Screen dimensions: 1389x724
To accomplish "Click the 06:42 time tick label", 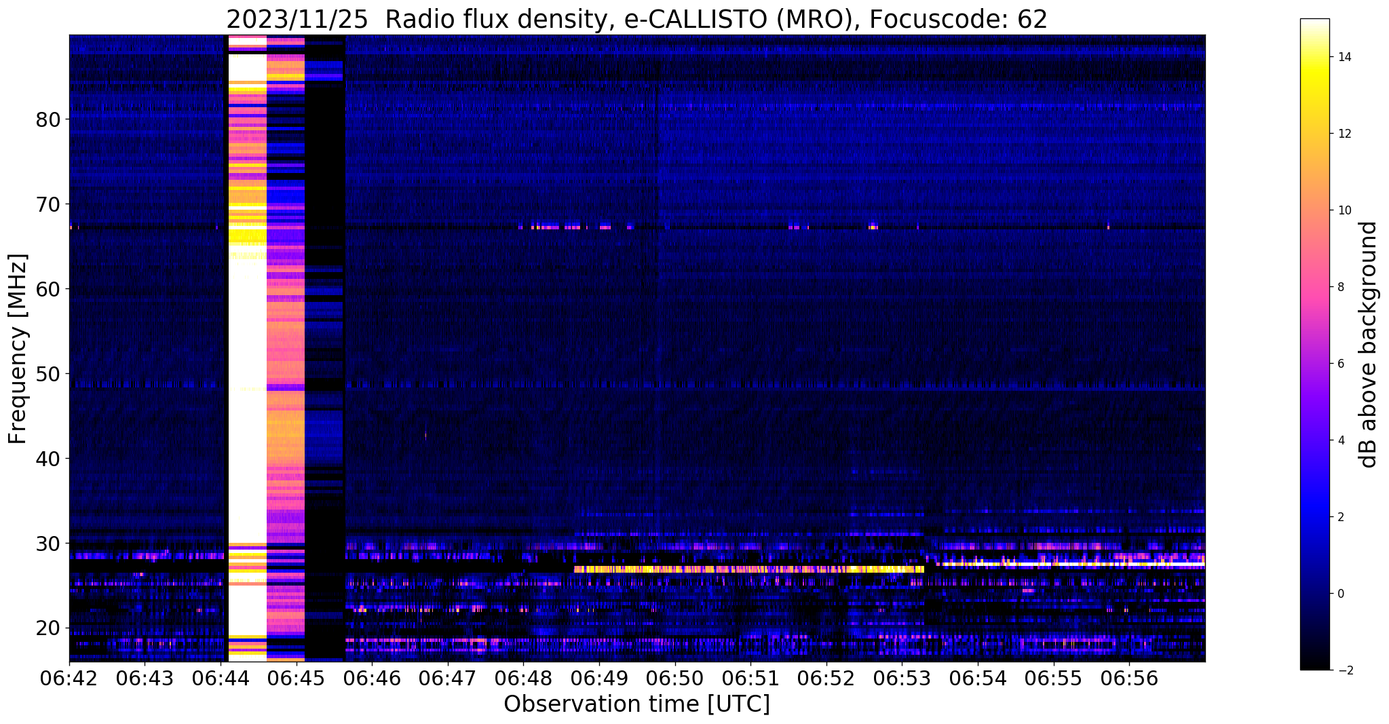I will pos(69,678).
